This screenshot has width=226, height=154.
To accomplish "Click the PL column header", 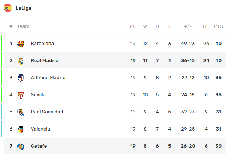I will click(x=133, y=26).
